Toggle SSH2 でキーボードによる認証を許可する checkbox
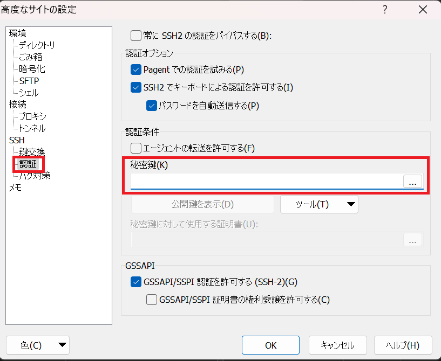441x361 pixels. (x=136, y=87)
